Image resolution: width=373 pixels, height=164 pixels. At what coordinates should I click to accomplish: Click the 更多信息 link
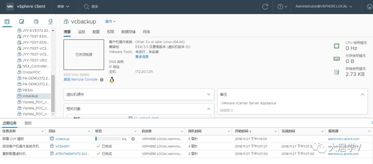click(142, 57)
